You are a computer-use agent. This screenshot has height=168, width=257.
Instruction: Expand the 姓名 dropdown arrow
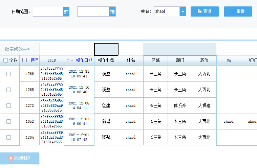pyautogui.click(x=183, y=11)
